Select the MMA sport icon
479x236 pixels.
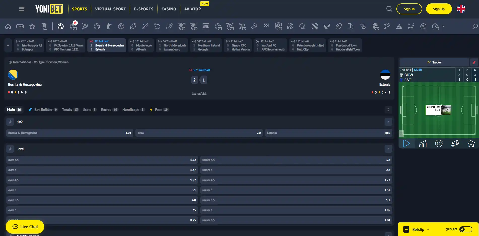[x=206, y=26]
